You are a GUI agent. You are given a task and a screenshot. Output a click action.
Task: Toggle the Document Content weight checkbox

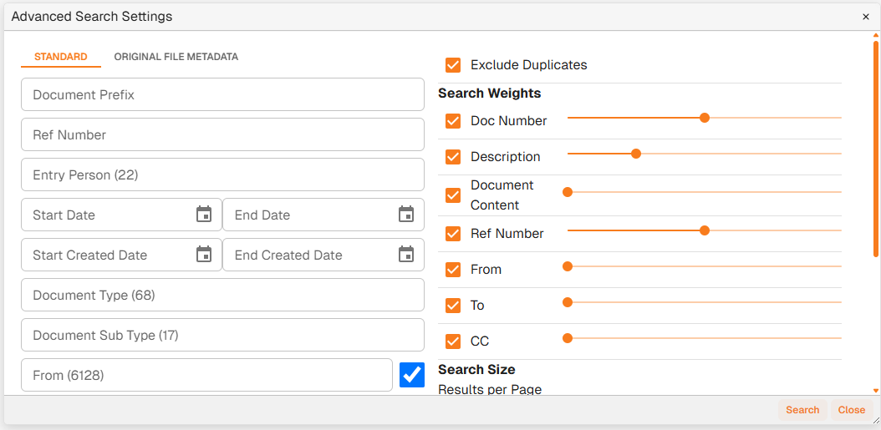tap(453, 195)
